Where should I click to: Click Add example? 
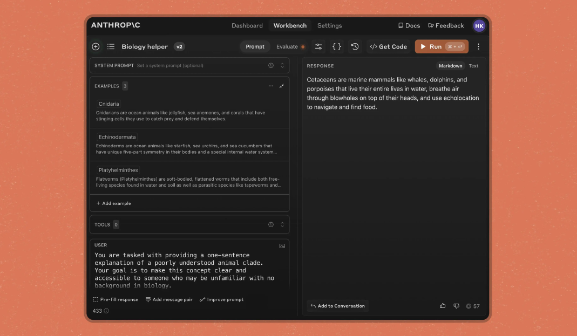tap(114, 203)
